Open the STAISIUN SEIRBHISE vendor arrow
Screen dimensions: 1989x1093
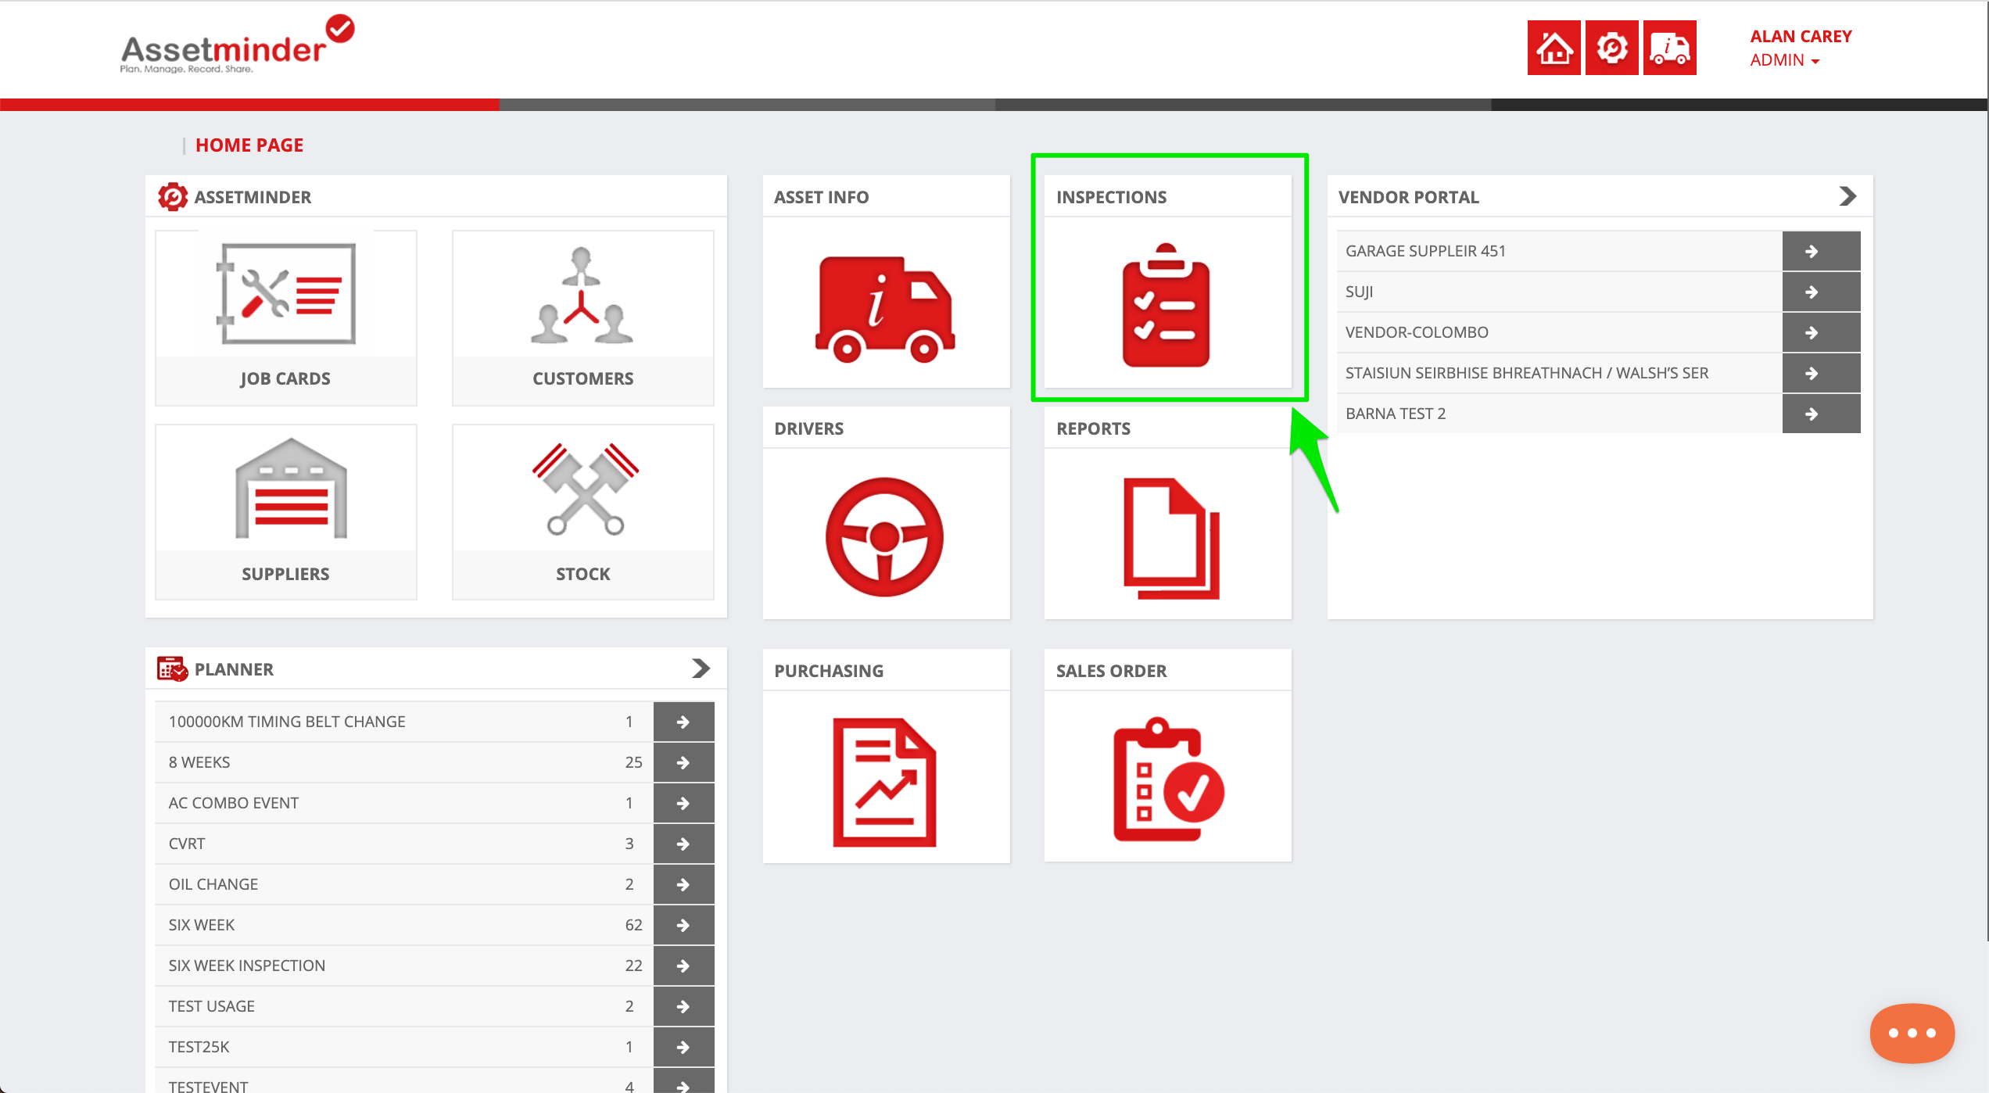click(x=1821, y=373)
